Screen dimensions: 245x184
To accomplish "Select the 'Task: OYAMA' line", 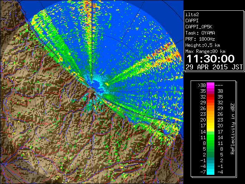I will pos(200,33).
